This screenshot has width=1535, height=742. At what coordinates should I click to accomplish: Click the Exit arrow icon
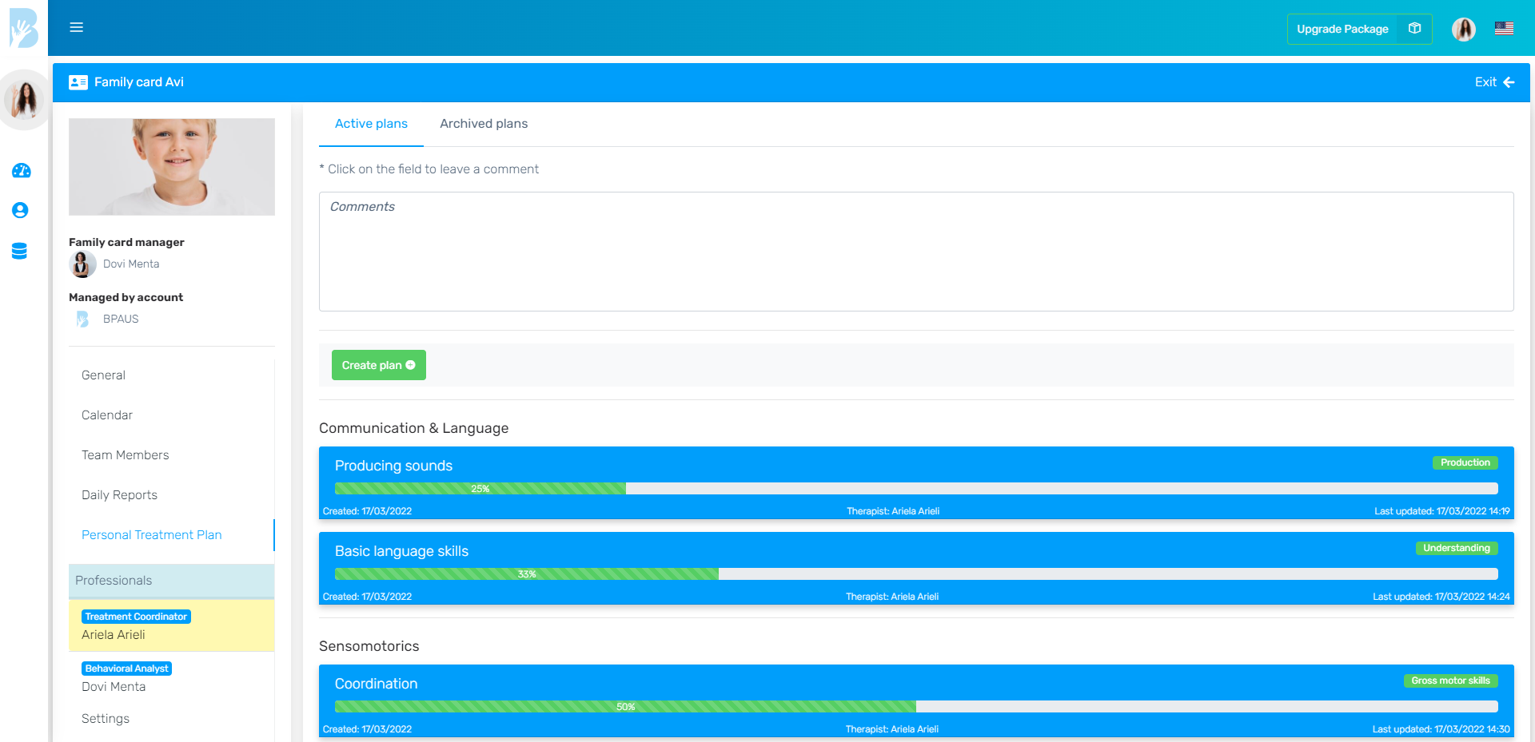tap(1509, 81)
